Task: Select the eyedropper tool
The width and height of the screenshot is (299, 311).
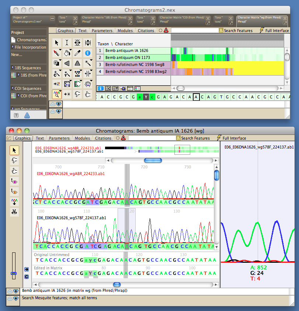Action: [x=77, y=53]
